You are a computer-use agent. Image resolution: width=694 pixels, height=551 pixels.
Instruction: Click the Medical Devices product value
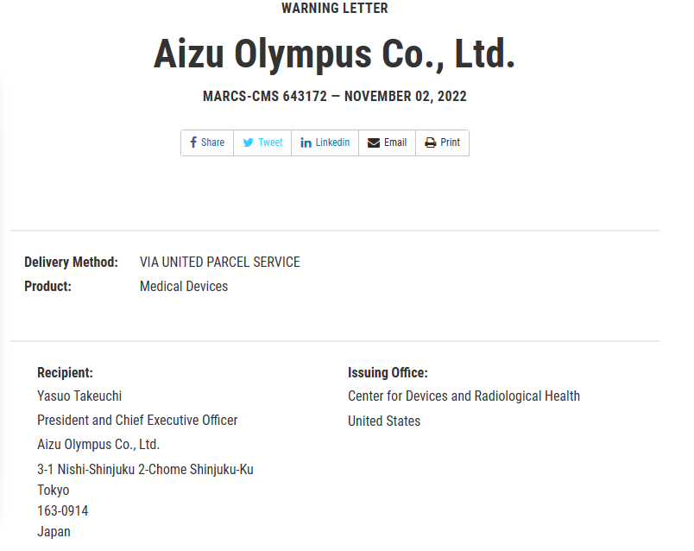pyautogui.click(x=184, y=286)
